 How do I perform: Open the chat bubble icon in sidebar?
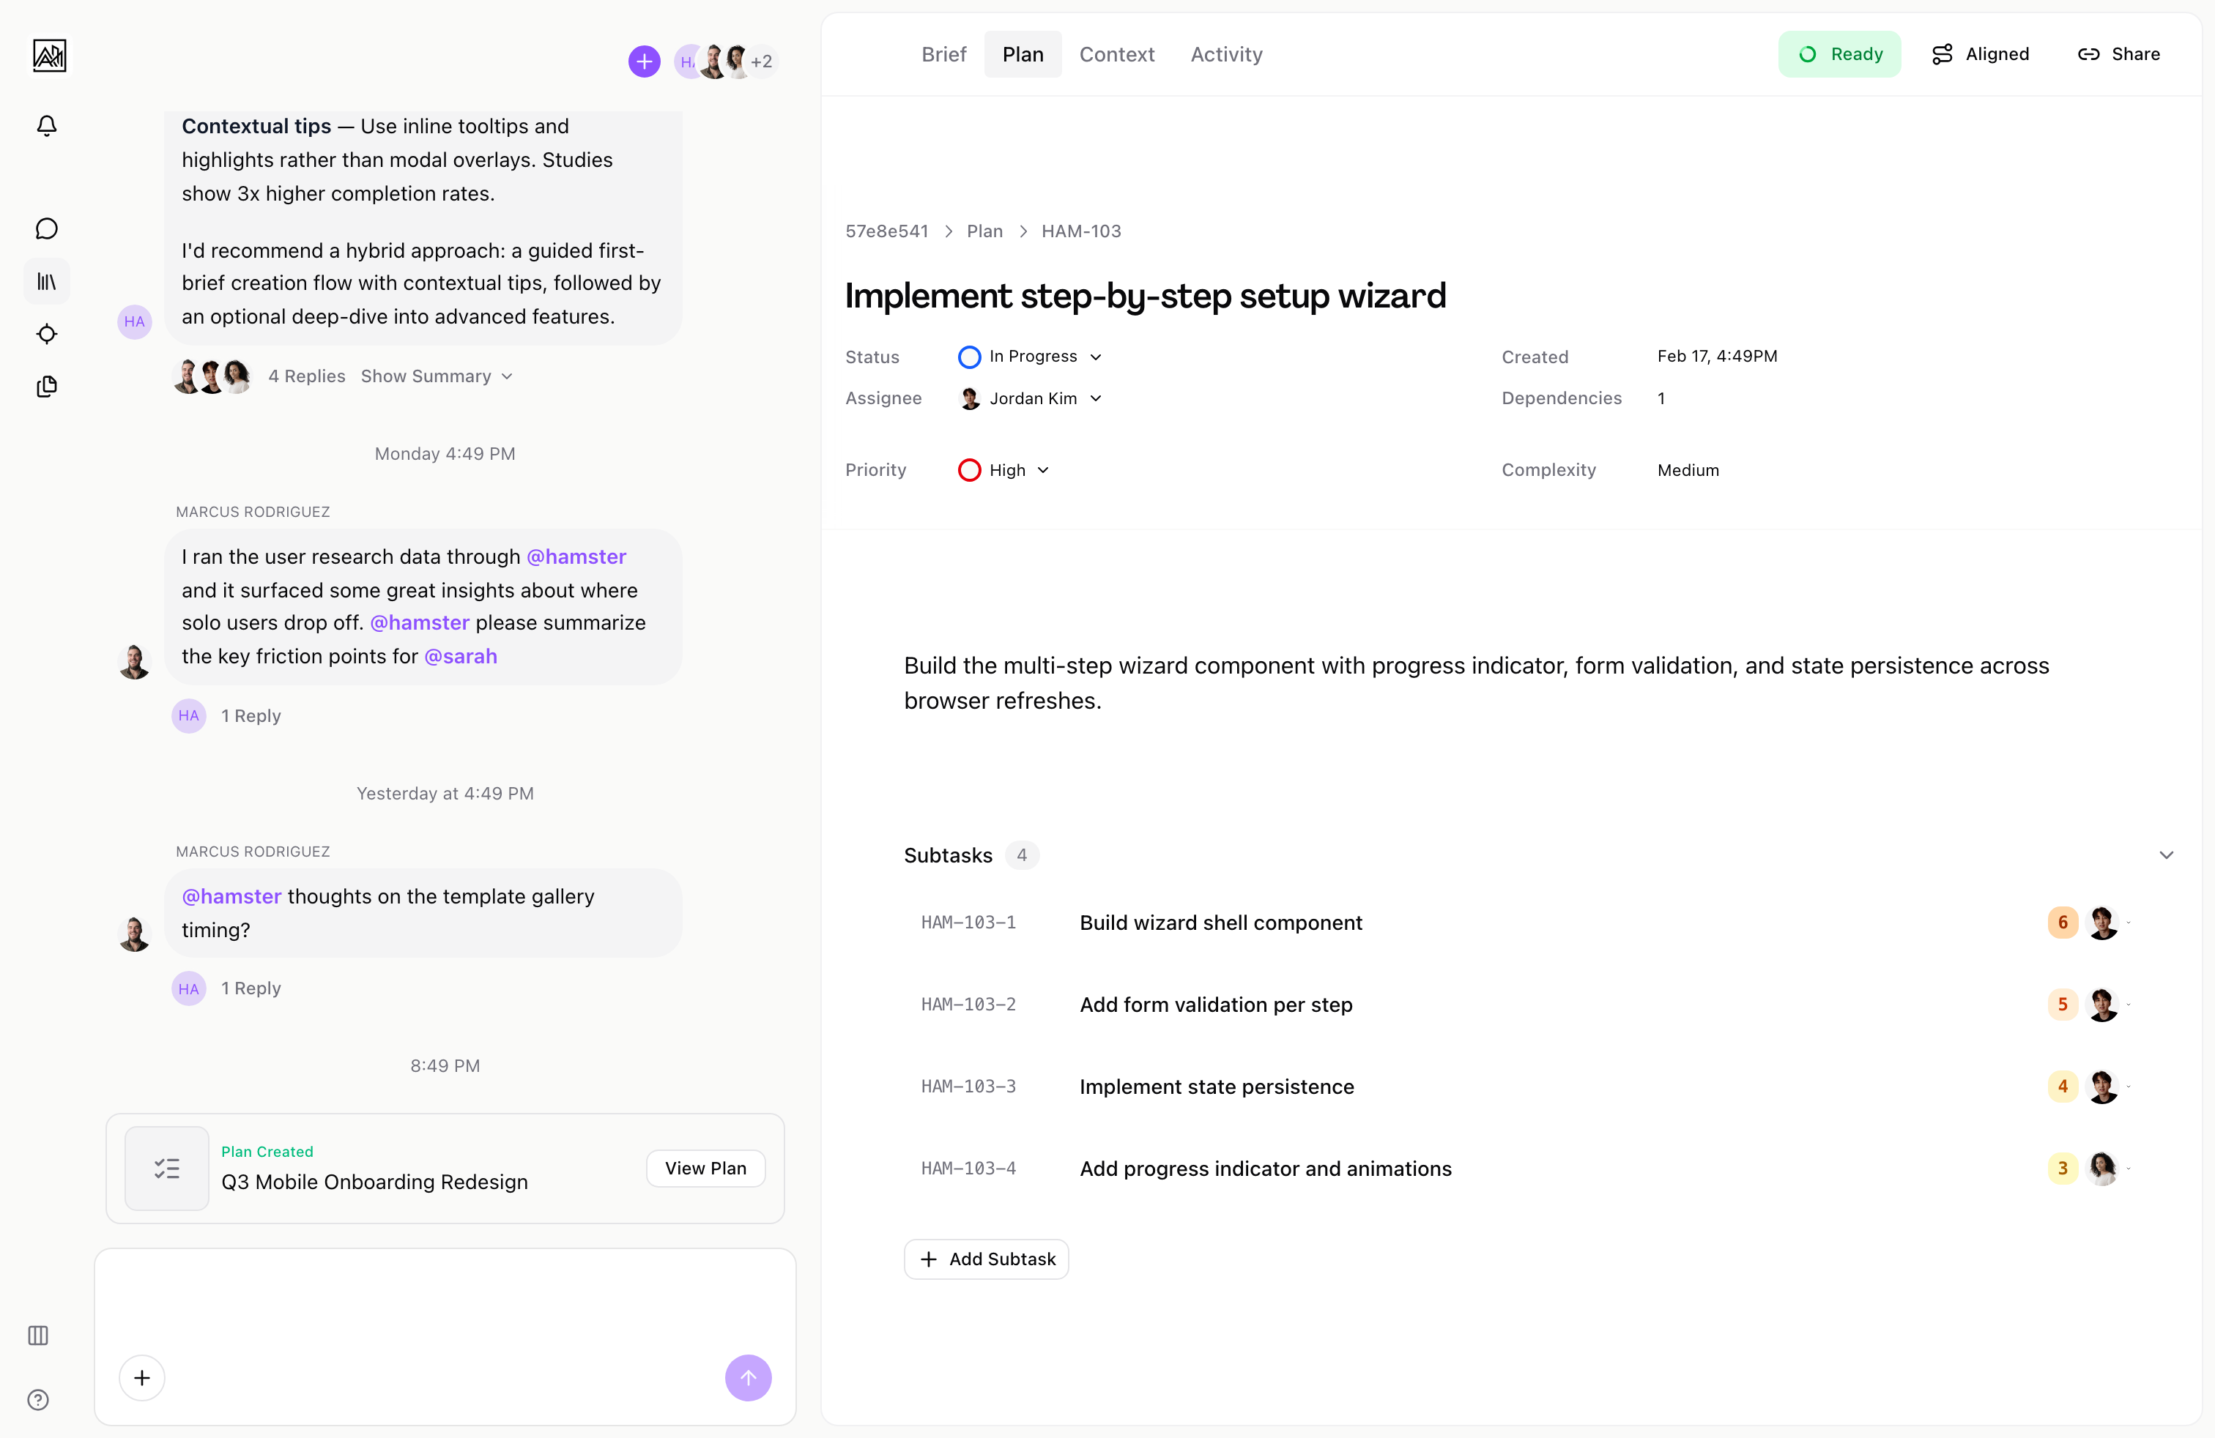47,229
